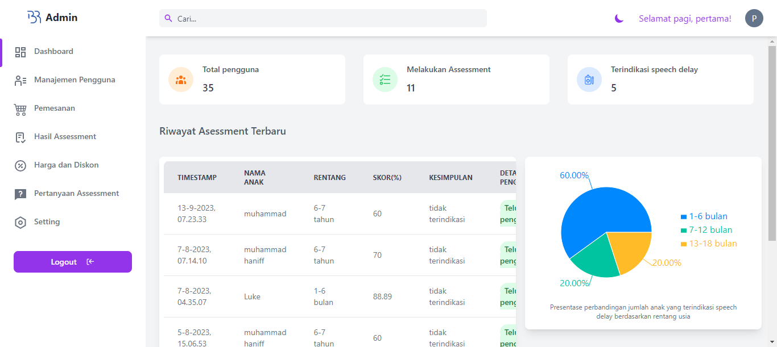Click the green Melakukan Assessment checklist icon
The image size is (777, 347).
click(385, 80)
